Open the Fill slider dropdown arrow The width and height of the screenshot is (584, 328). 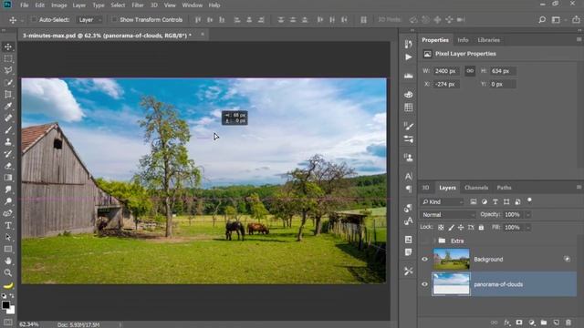pos(527,227)
